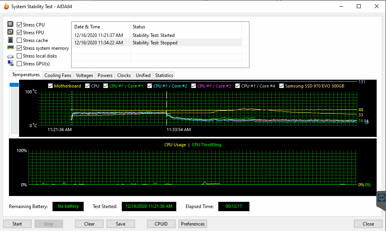Hide Samsung SSD 970 EVO 500GB line
Screen dimensions: 386x231
281,86
